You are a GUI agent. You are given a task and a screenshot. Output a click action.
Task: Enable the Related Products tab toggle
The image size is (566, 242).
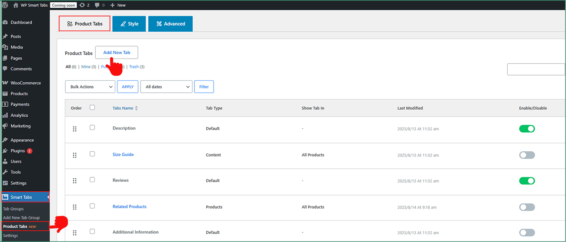(x=527, y=207)
